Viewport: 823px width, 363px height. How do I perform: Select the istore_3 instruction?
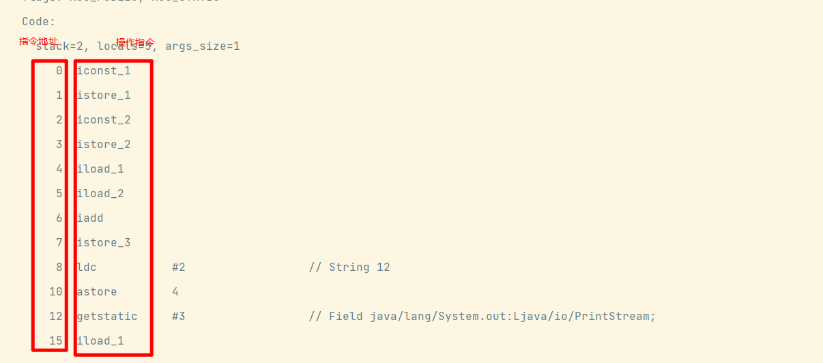click(x=104, y=242)
